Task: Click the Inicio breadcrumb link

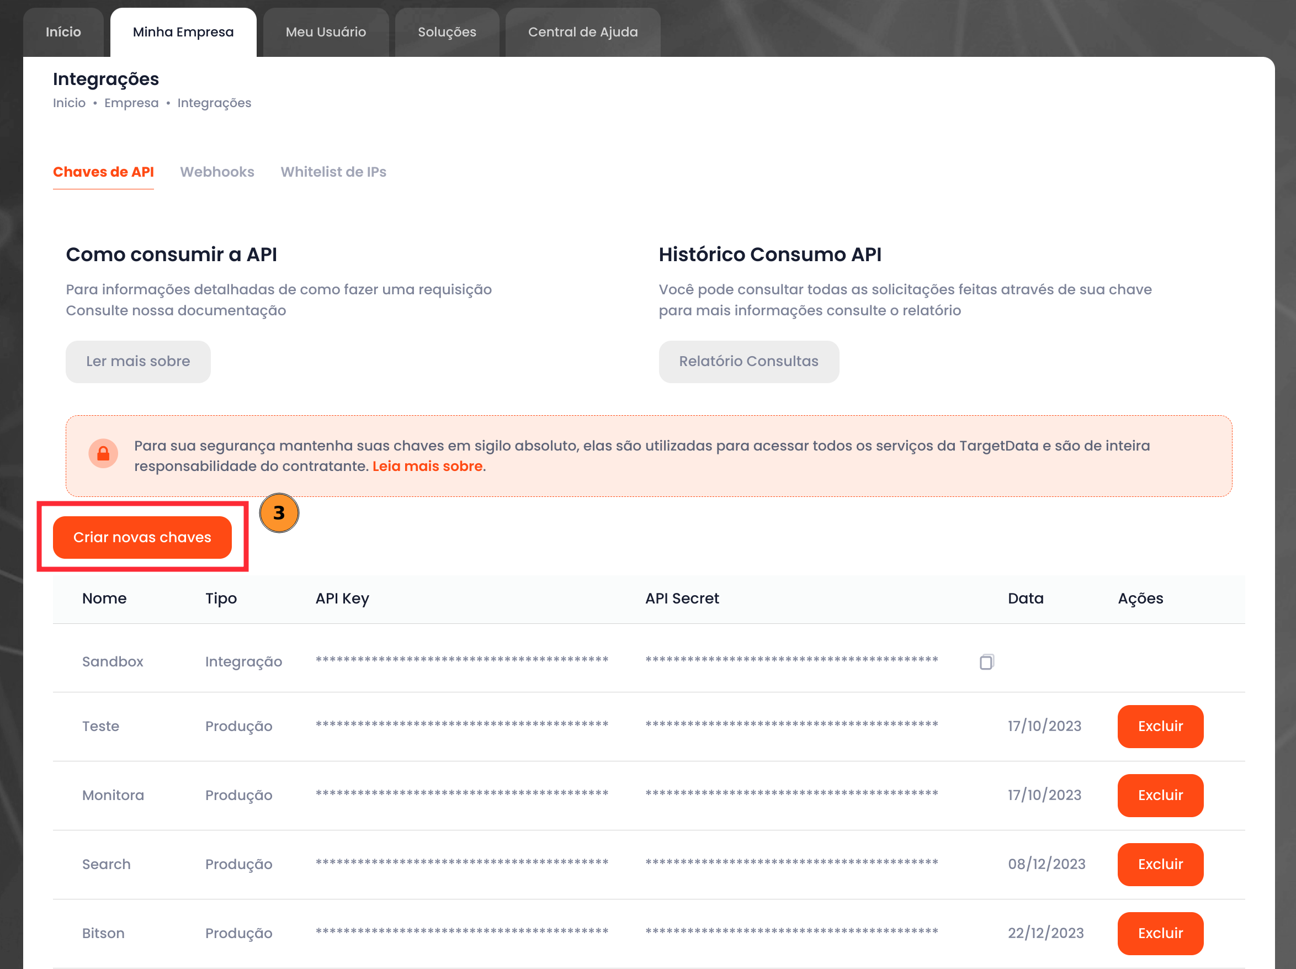Action: pos(69,103)
